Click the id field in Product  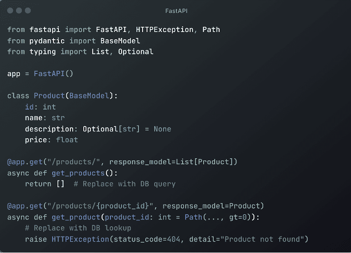click(29, 107)
